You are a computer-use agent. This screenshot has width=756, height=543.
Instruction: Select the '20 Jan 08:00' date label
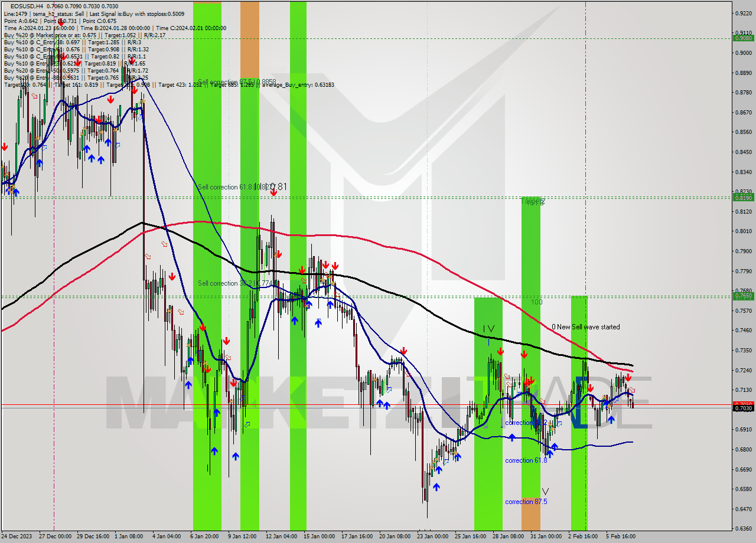(x=396, y=537)
